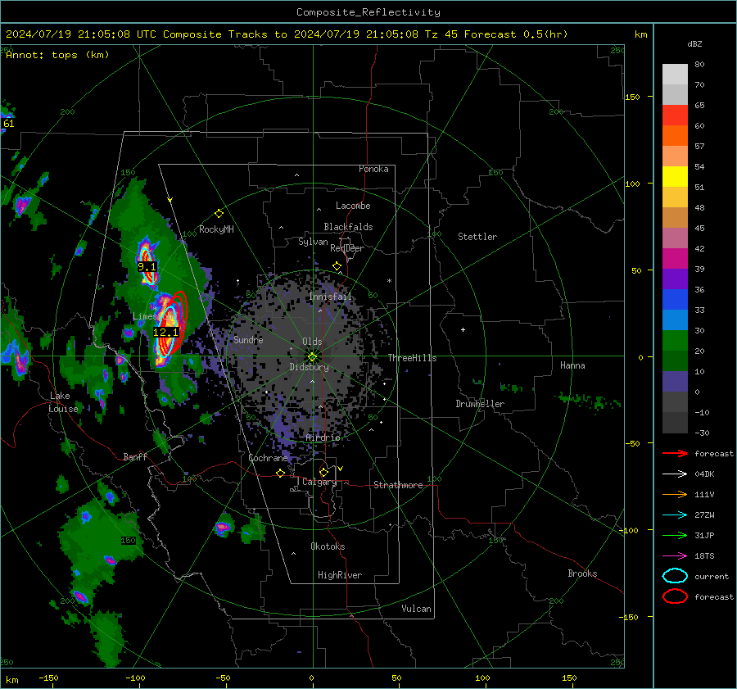Pick the light gray 70–80 dBZ swatch
Image resolution: width=737 pixels, height=689 pixels.
[675, 75]
